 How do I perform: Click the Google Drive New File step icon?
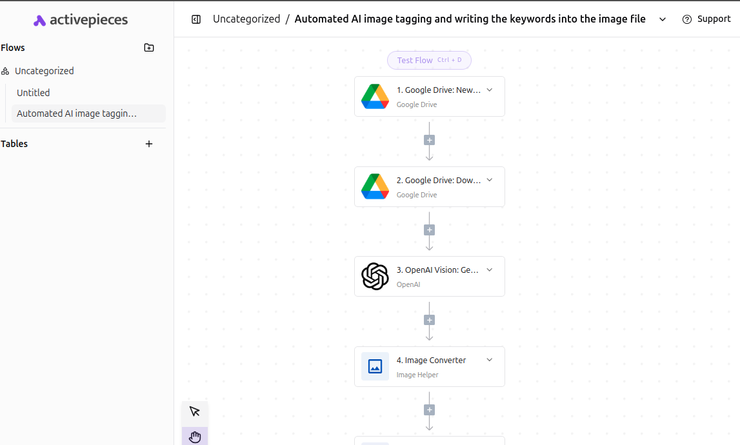tap(375, 97)
